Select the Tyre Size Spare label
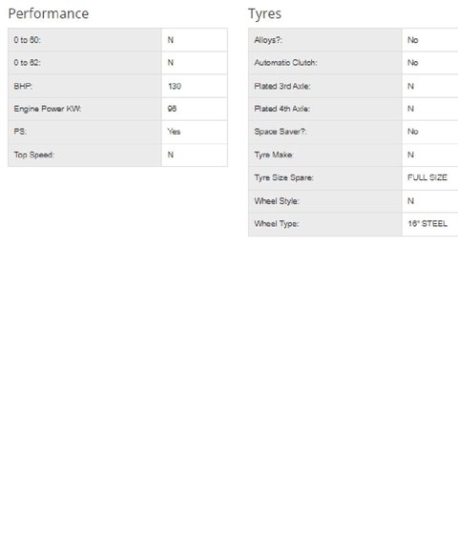Viewport: 458px width, 557px height. coord(284,177)
